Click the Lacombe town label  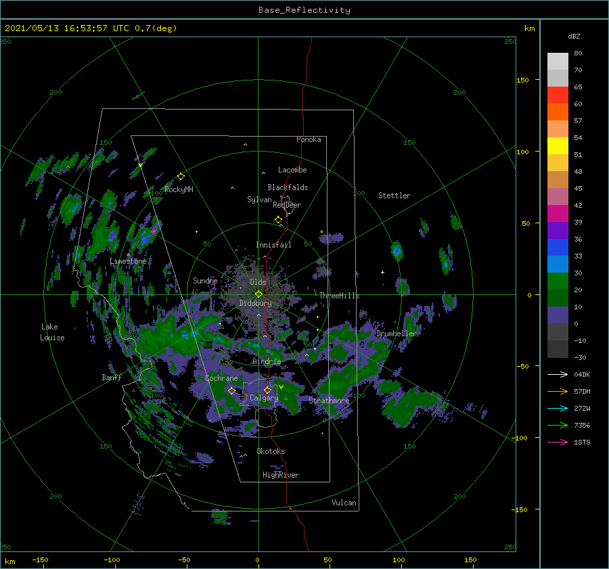pyautogui.click(x=292, y=170)
